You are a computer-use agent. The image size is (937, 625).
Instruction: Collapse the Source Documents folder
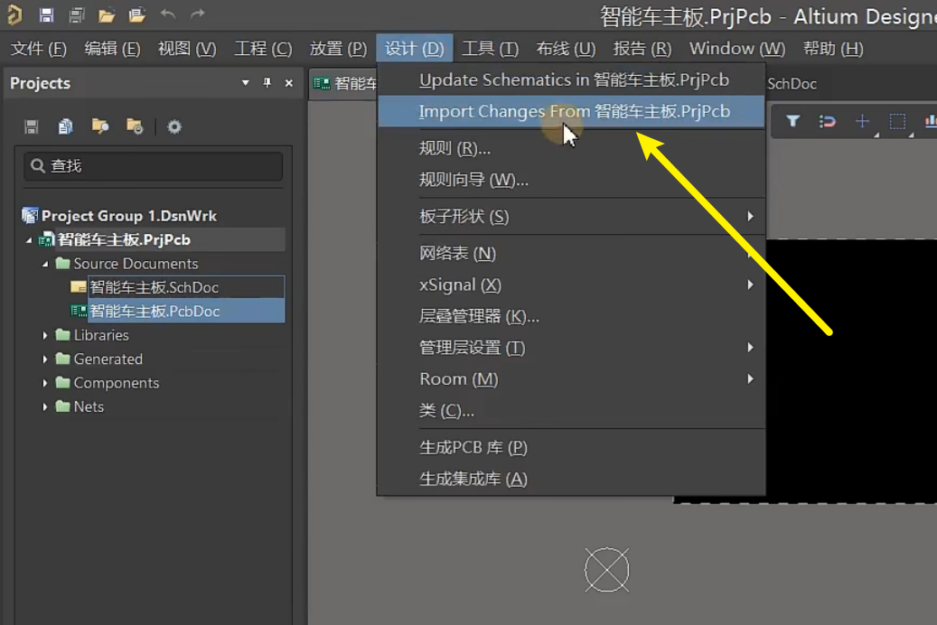(43, 263)
